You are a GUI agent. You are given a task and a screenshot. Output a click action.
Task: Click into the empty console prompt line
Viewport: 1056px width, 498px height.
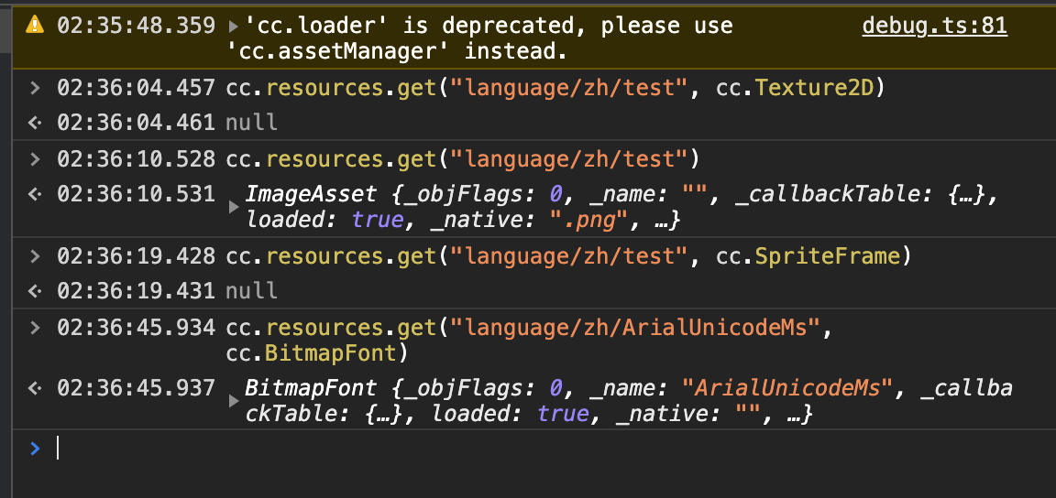coord(550,449)
